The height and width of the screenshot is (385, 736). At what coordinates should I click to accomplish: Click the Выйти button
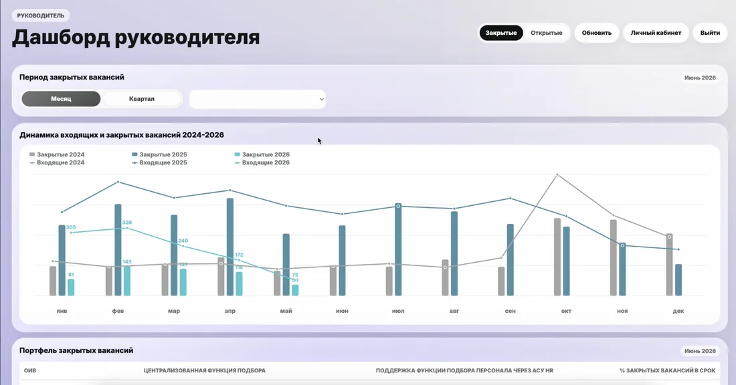[x=710, y=33]
